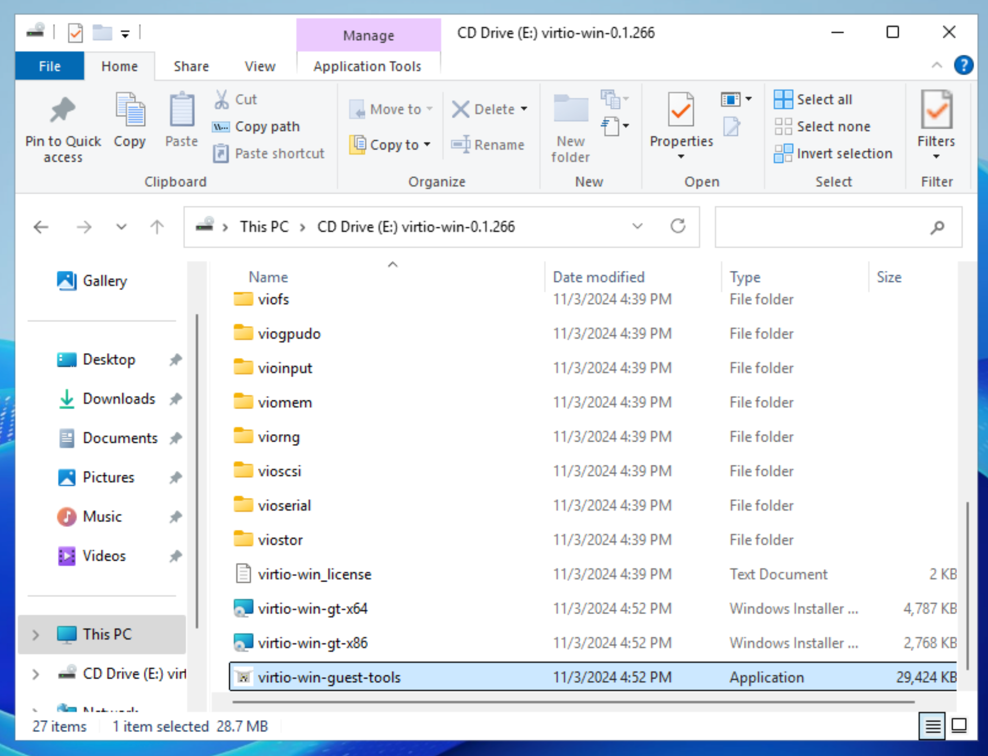Click the file list vertical scrollbar
Screen dimensions: 988x756
pyautogui.click(x=967, y=586)
